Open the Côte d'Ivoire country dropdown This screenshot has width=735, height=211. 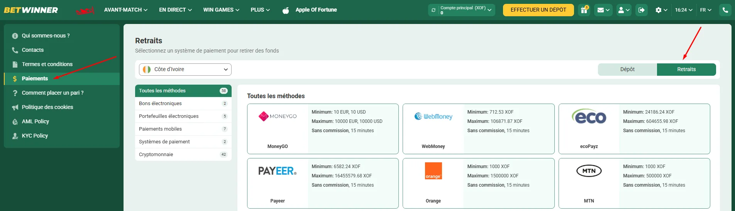pos(185,70)
